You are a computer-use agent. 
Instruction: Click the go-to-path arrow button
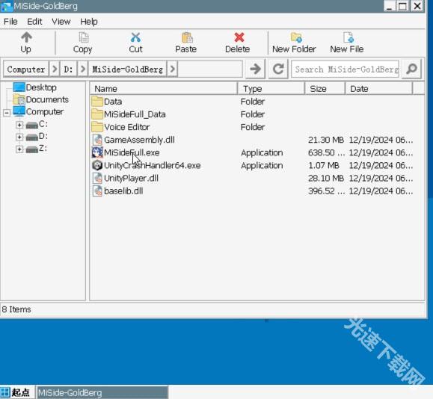click(255, 69)
